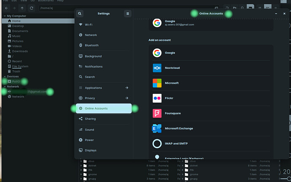
Task: Collapse the My Computer sidebar section
Action: tap(5, 16)
